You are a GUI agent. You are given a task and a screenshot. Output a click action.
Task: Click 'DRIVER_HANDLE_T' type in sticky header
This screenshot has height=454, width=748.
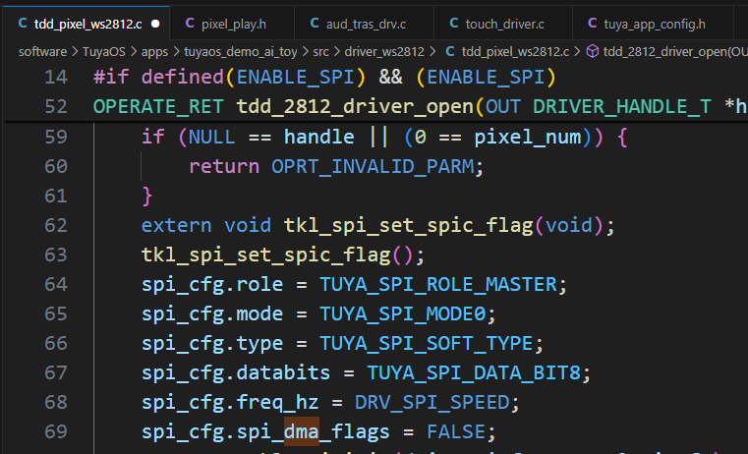(x=621, y=106)
